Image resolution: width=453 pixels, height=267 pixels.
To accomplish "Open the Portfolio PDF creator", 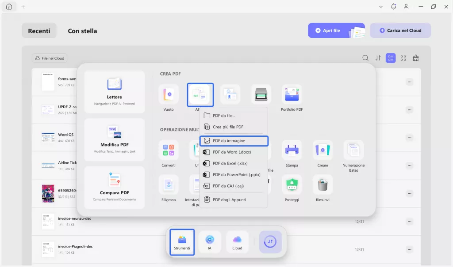I will coord(292,94).
